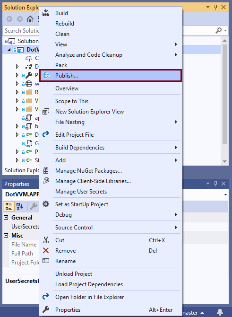This screenshot has height=317, width=232.
Task: Collapse the DotVVM project node
Action: 9,50
